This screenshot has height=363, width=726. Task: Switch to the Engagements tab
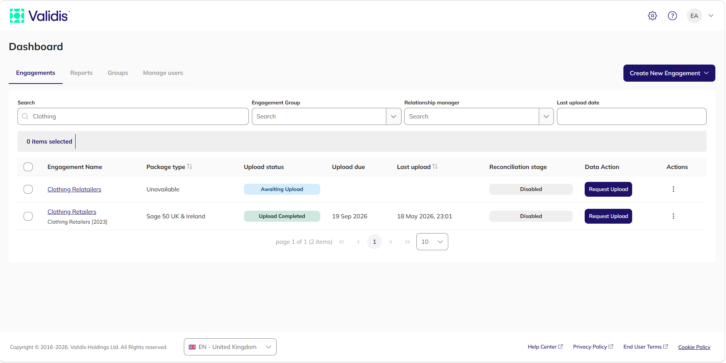click(36, 73)
